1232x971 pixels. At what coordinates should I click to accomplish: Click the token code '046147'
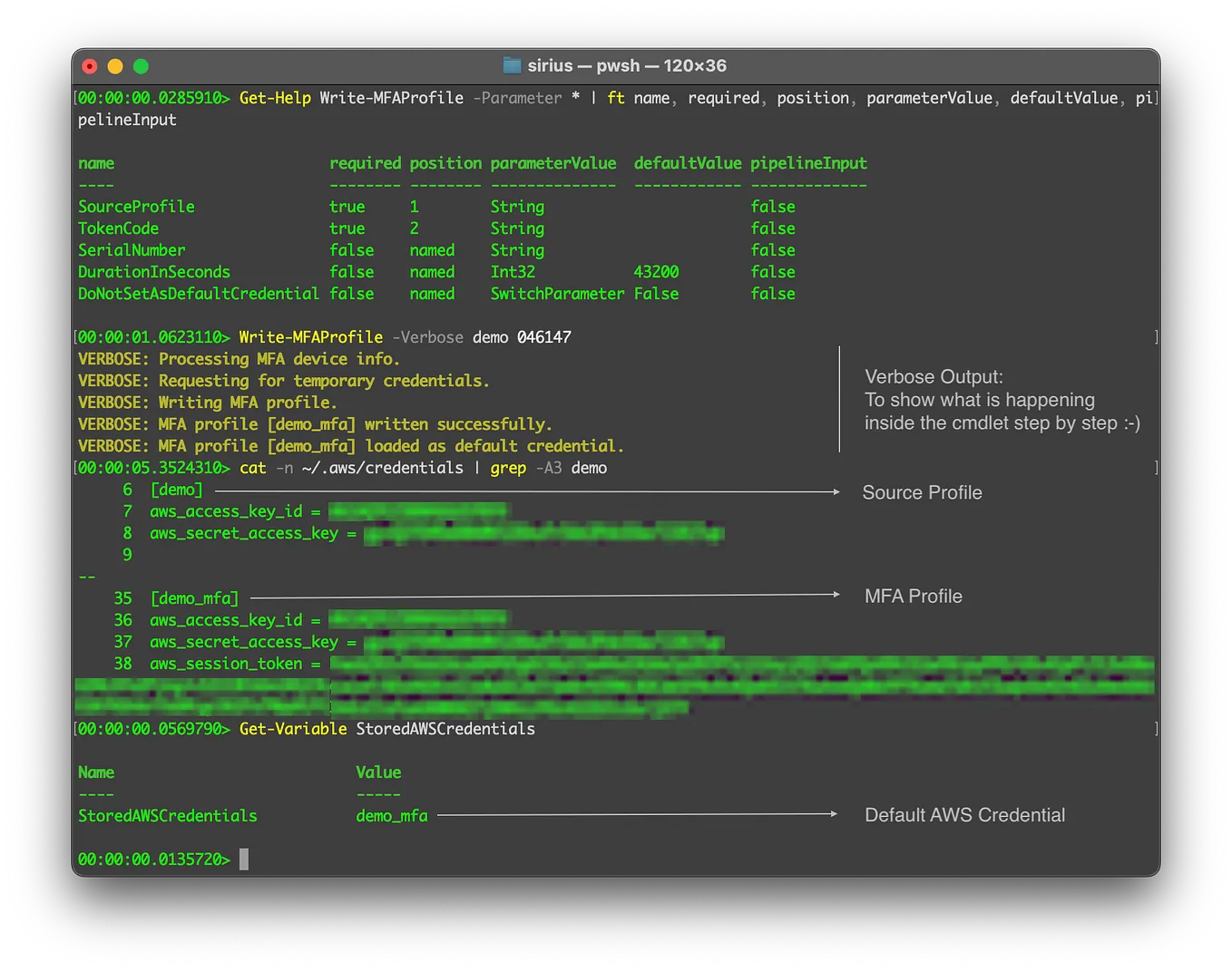[544, 337]
